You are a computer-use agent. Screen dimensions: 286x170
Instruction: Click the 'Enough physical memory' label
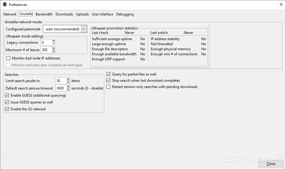171,49
